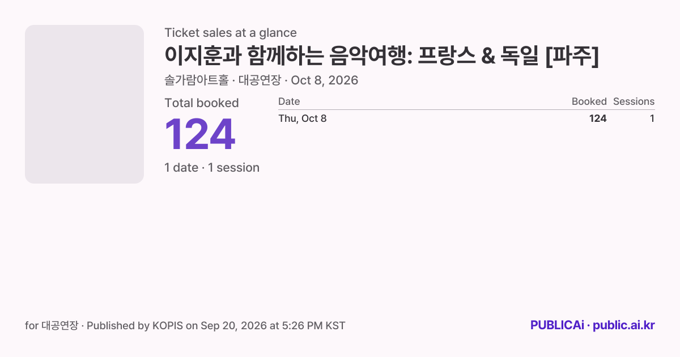Click the 'for 대공연장' footer text

pyautogui.click(x=52, y=326)
